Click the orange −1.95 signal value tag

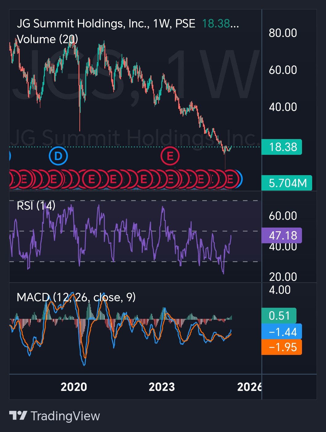click(282, 347)
